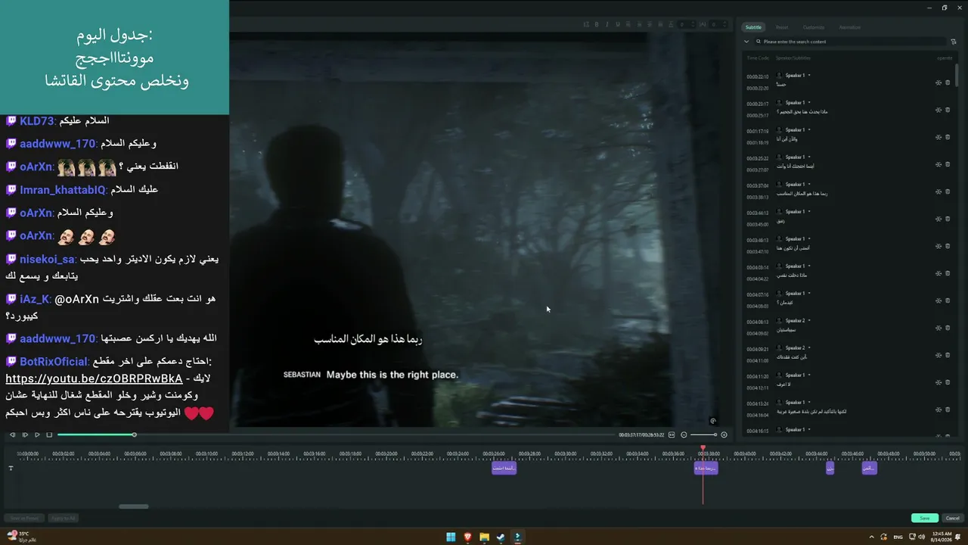Split the Speaker 2 subtitle at 00:04:09:21
Image resolution: width=968 pixels, height=545 pixels.
tap(939, 355)
